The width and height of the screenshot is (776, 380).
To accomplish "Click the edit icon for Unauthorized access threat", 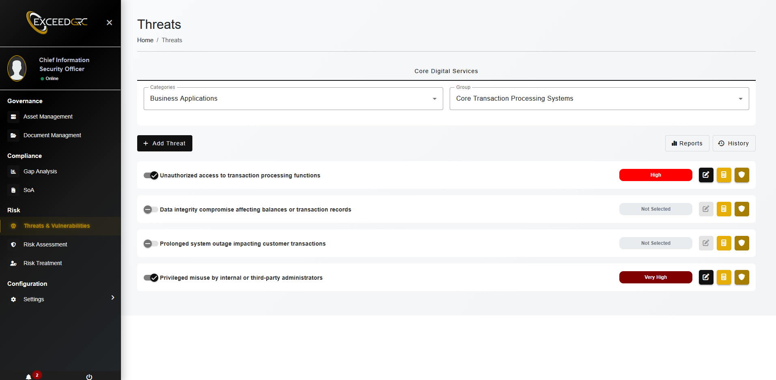I will pyautogui.click(x=706, y=175).
